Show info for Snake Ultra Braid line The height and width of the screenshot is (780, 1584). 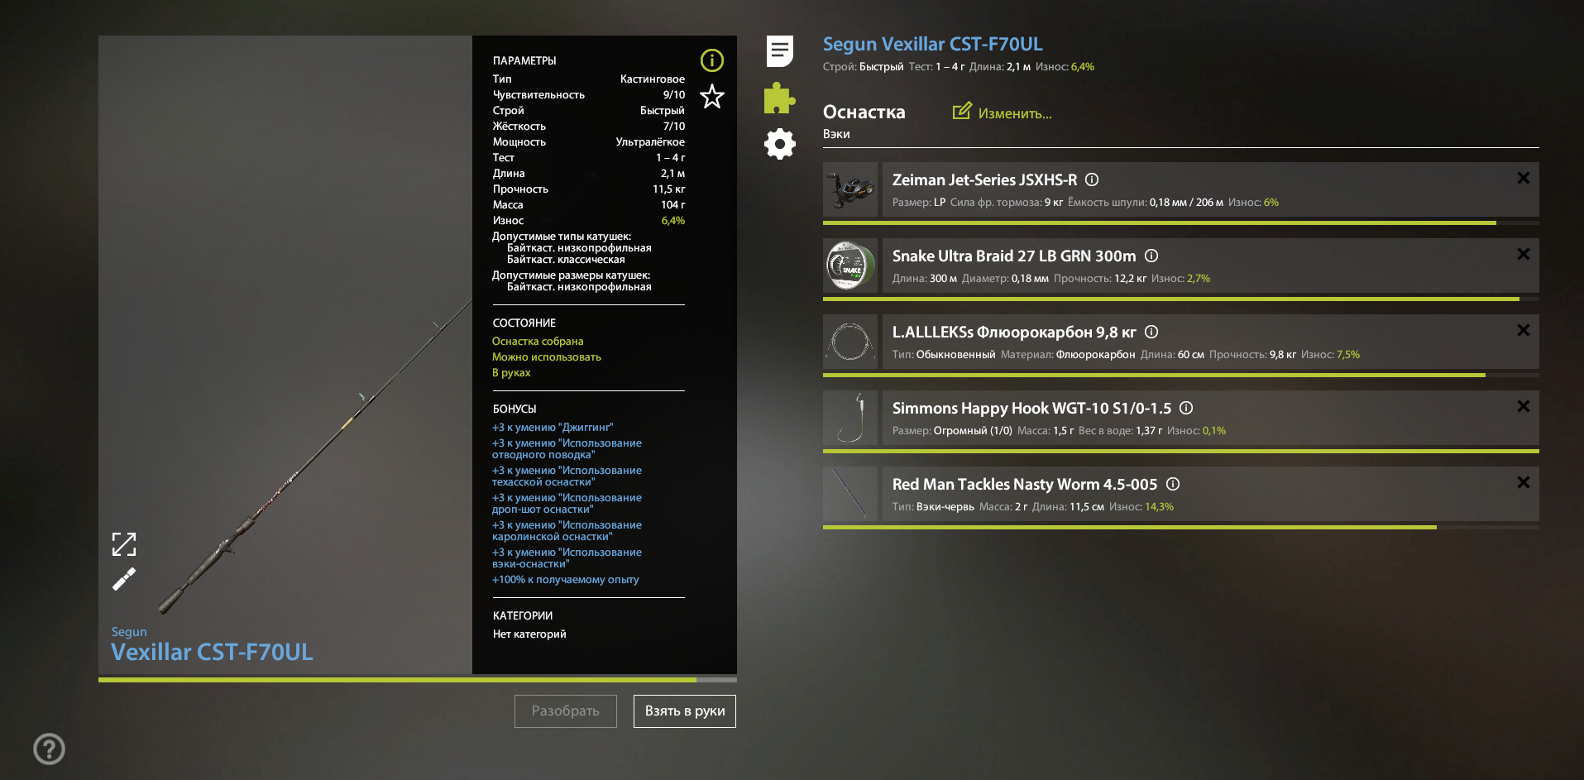tap(1151, 256)
